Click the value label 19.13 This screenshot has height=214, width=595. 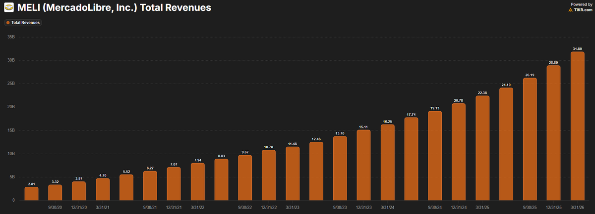435,108
